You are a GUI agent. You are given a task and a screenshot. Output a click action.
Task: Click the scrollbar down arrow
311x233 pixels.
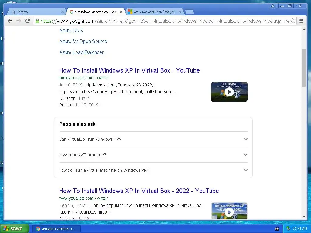coord(304,217)
